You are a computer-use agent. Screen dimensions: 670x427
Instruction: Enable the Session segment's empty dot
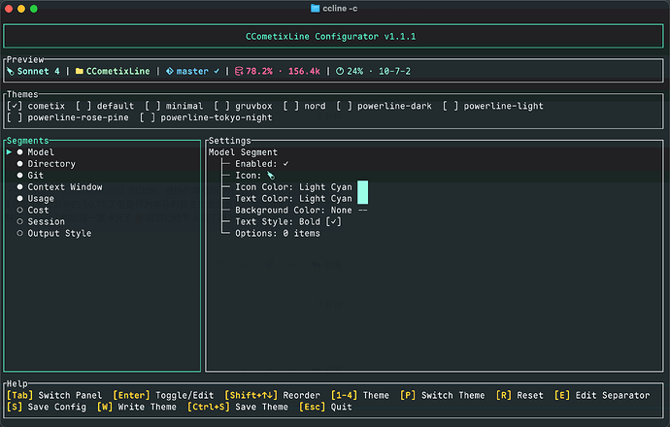[19, 221]
